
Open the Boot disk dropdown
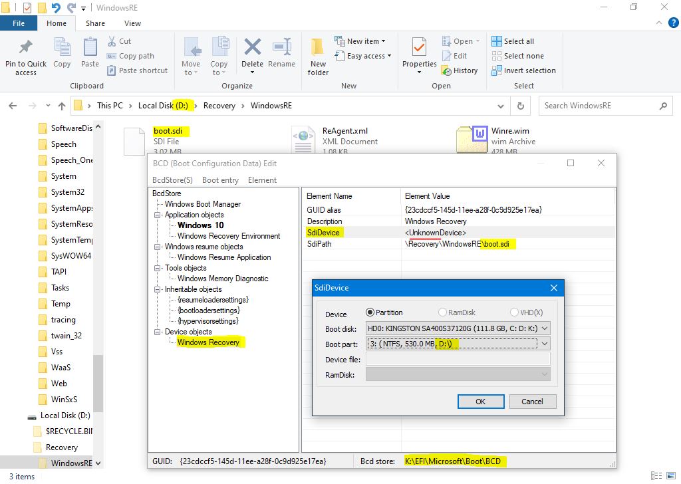545,328
